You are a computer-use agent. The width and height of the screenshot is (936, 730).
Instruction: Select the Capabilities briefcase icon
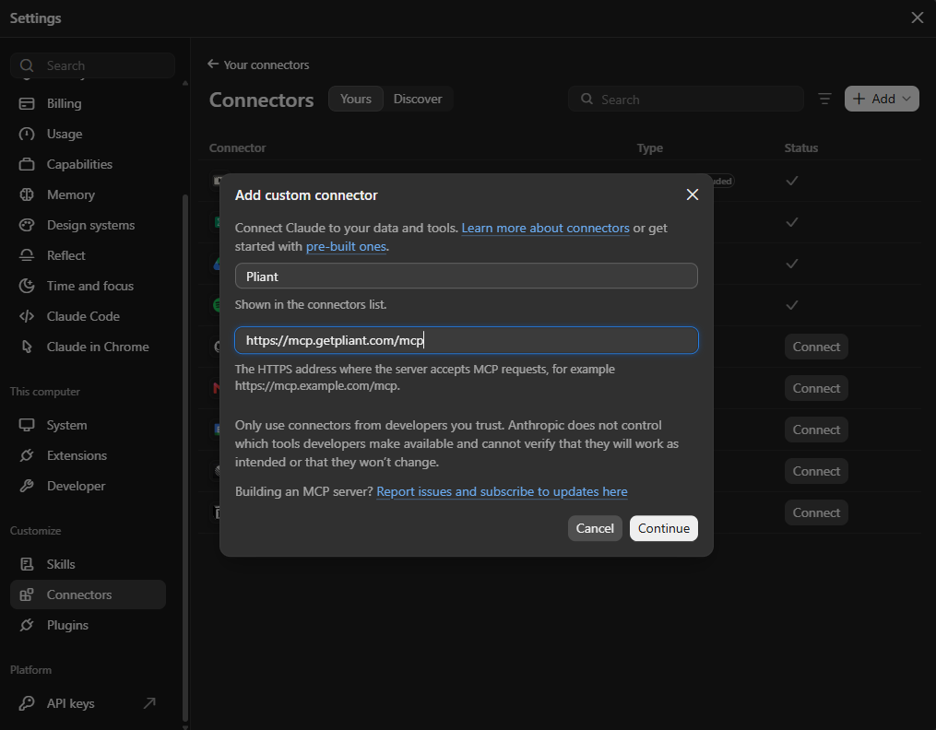[x=27, y=165]
